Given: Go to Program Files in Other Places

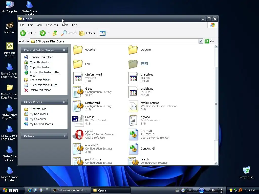Looking at the screenshot, I should tap(38, 109).
